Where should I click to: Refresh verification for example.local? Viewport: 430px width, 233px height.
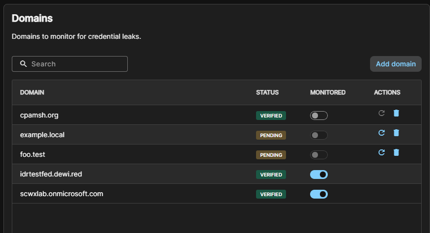pyautogui.click(x=381, y=133)
